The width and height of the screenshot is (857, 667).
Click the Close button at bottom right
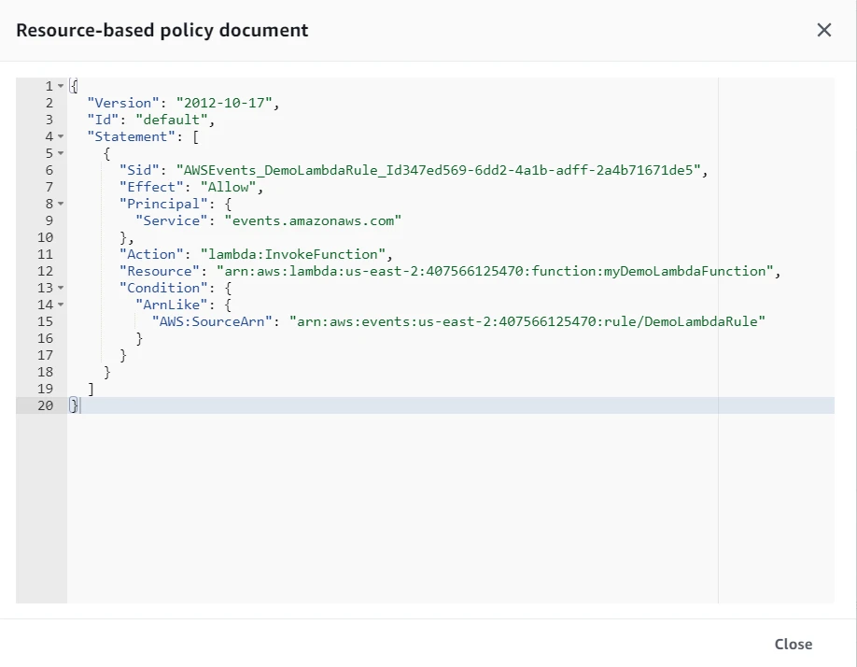pos(793,644)
